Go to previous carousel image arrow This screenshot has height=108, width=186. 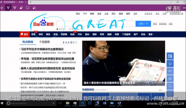pyautogui.click(x=87, y=62)
